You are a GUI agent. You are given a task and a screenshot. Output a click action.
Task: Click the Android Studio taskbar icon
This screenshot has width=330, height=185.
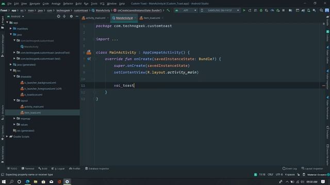pos(67,181)
